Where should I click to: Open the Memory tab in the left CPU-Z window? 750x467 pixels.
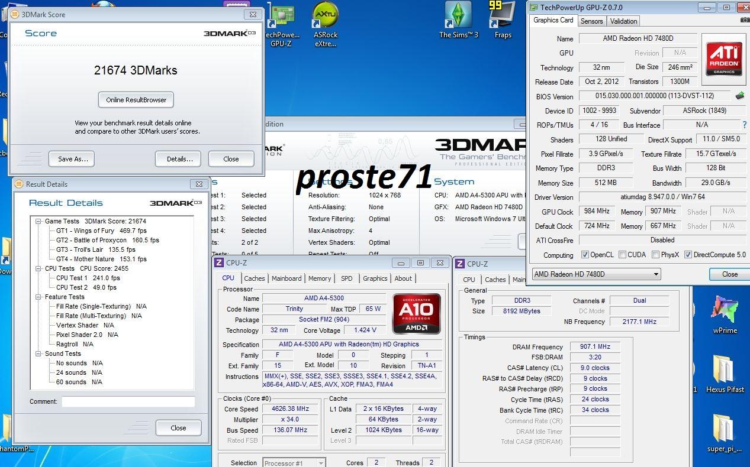click(320, 278)
